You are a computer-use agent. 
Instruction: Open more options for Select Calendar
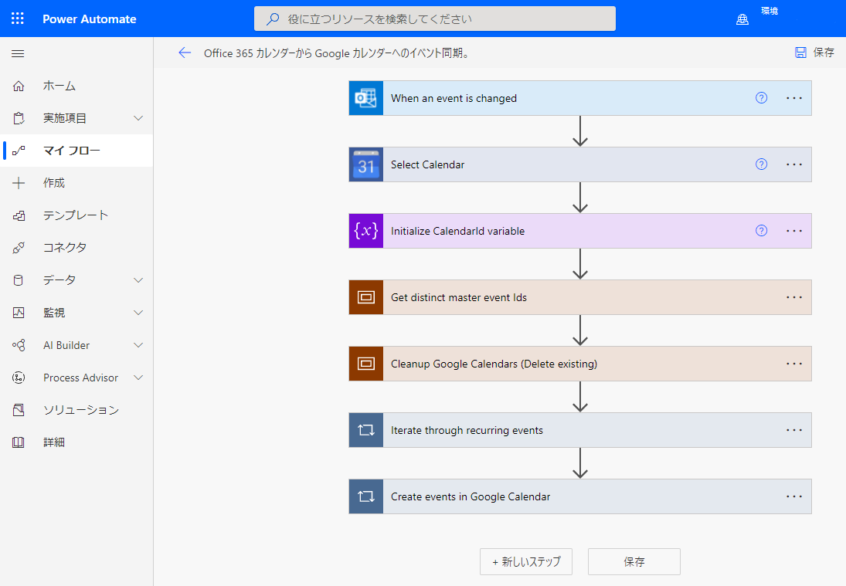click(x=794, y=164)
